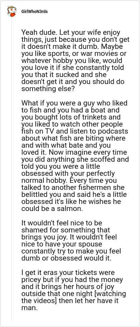Open GirlWhoN3rds user profile link

click(x=35, y=12)
